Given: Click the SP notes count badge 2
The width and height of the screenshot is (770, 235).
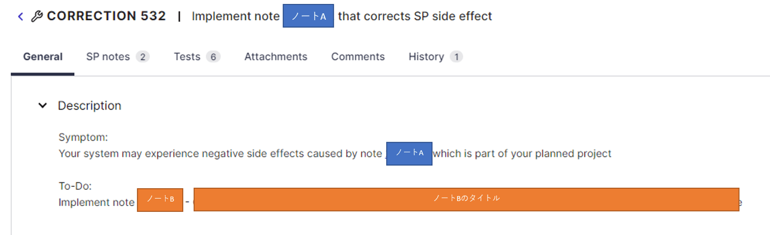Looking at the screenshot, I should (143, 57).
